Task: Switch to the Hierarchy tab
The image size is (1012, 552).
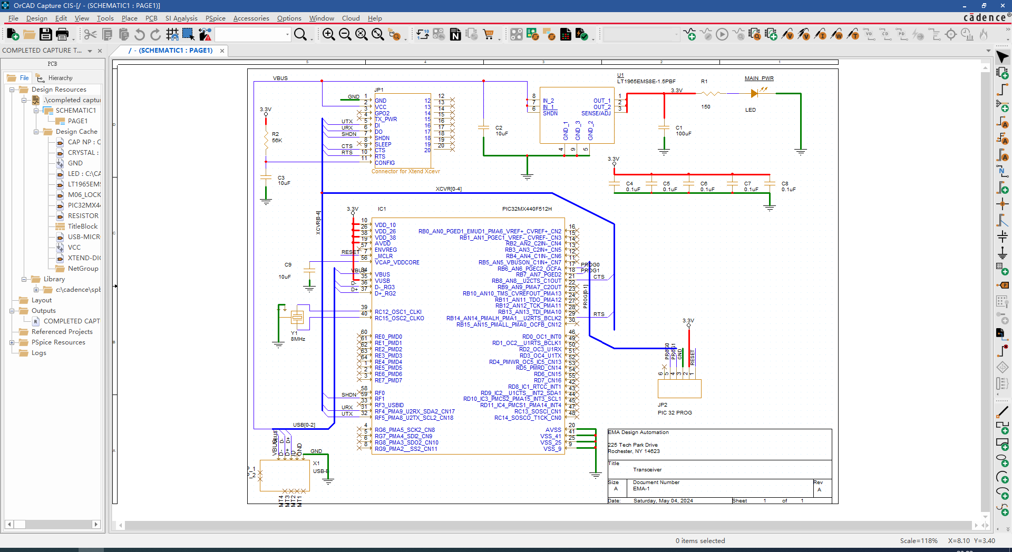Action: (55, 78)
